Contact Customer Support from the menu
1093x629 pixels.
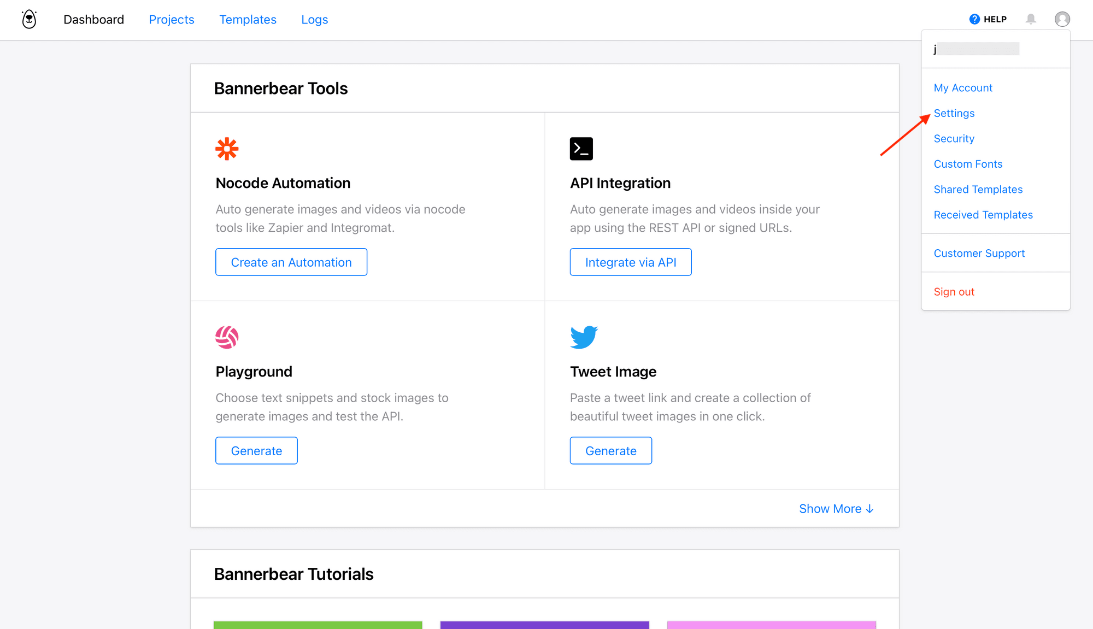point(979,254)
